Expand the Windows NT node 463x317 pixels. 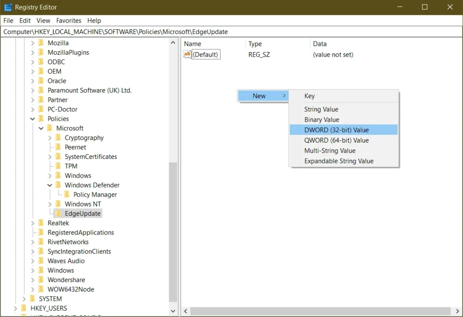(50, 204)
